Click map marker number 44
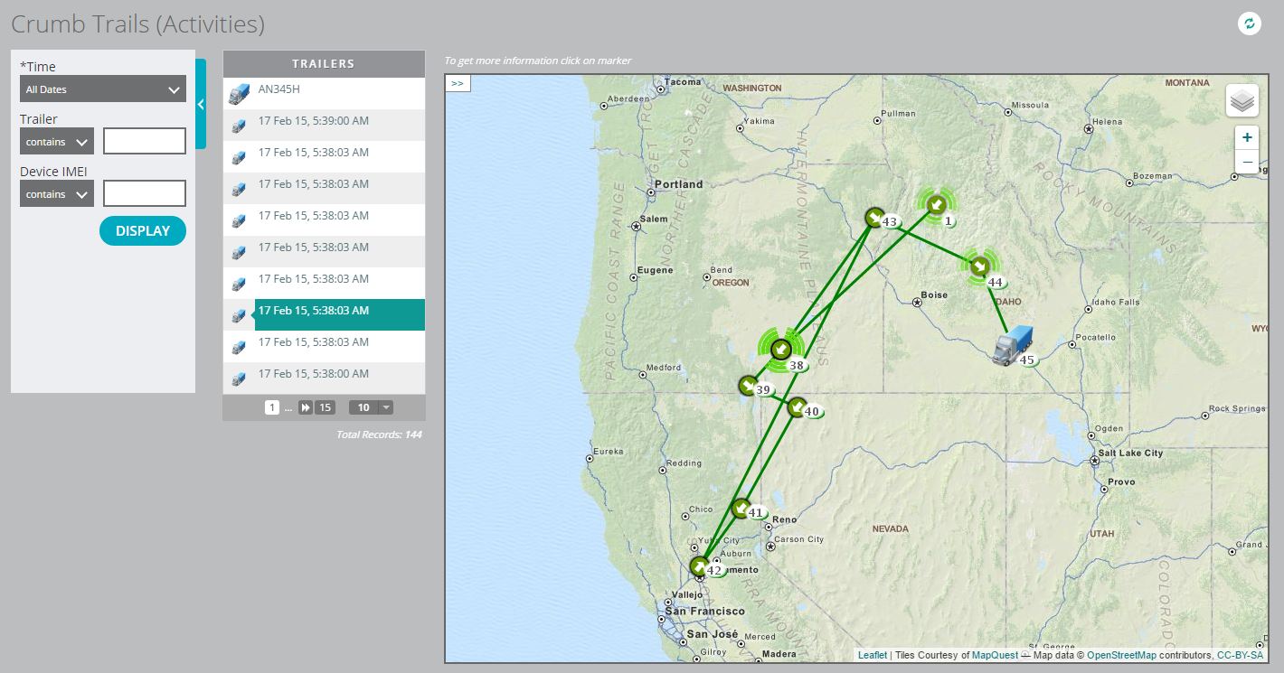Viewport: 1284px width, 673px height. (980, 266)
